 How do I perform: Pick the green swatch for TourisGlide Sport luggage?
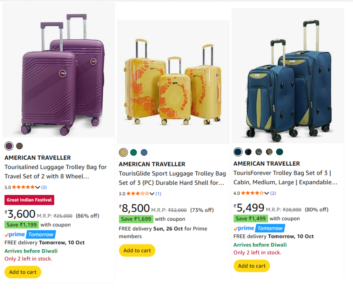click(x=133, y=152)
